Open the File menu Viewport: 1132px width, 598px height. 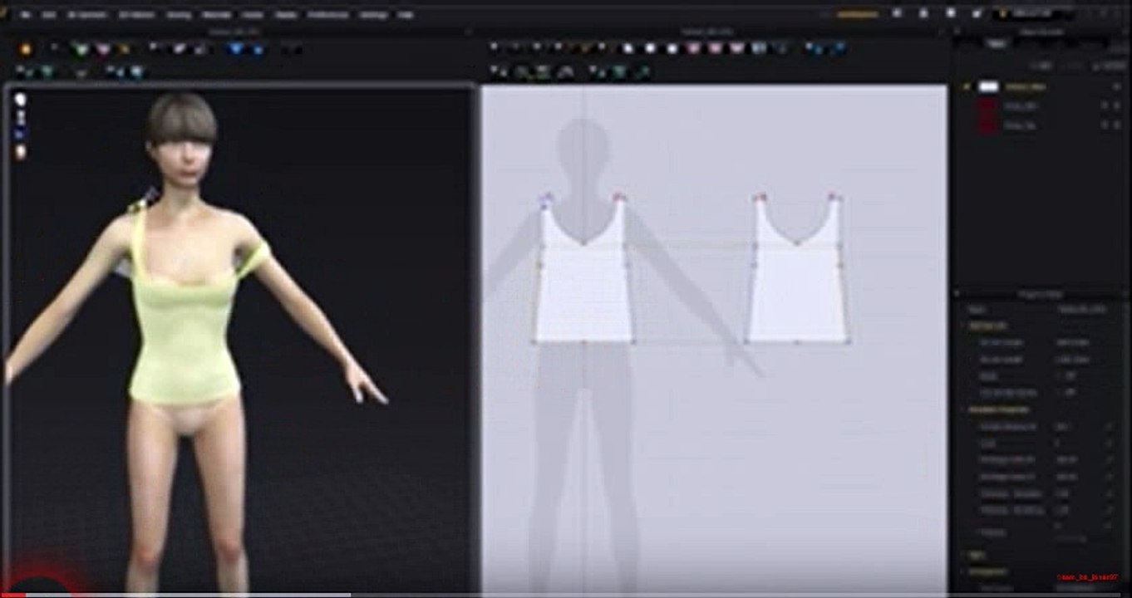pyautogui.click(x=27, y=15)
